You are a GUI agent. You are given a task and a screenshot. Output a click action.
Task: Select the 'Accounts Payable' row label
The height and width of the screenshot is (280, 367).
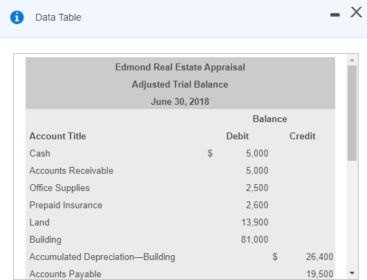click(x=65, y=274)
